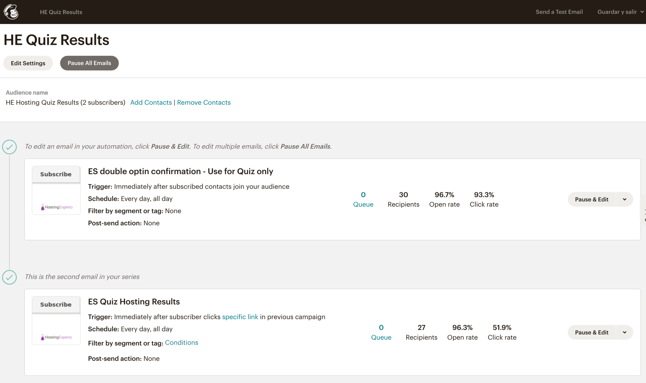Open the specific link trigger detail
This screenshot has height=383, width=646.
coord(240,317)
